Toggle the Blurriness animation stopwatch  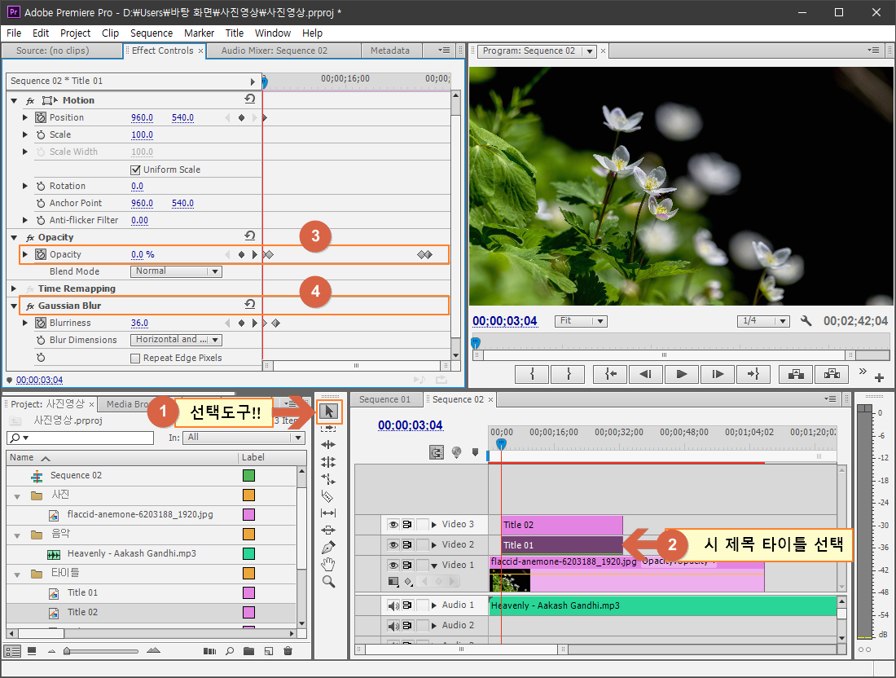[x=41, y=323]
